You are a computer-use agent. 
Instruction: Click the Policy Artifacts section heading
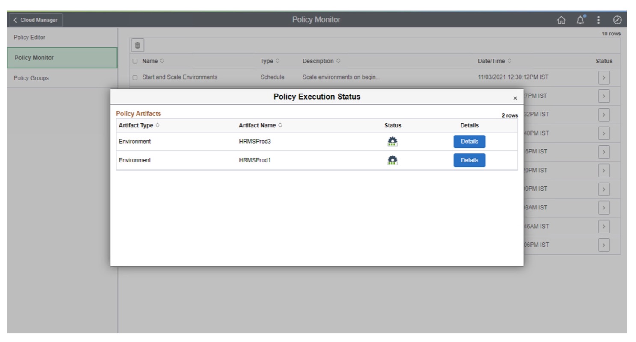point(139,114)
